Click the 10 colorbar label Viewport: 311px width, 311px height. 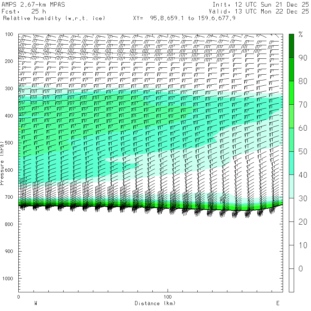(303, 245)
